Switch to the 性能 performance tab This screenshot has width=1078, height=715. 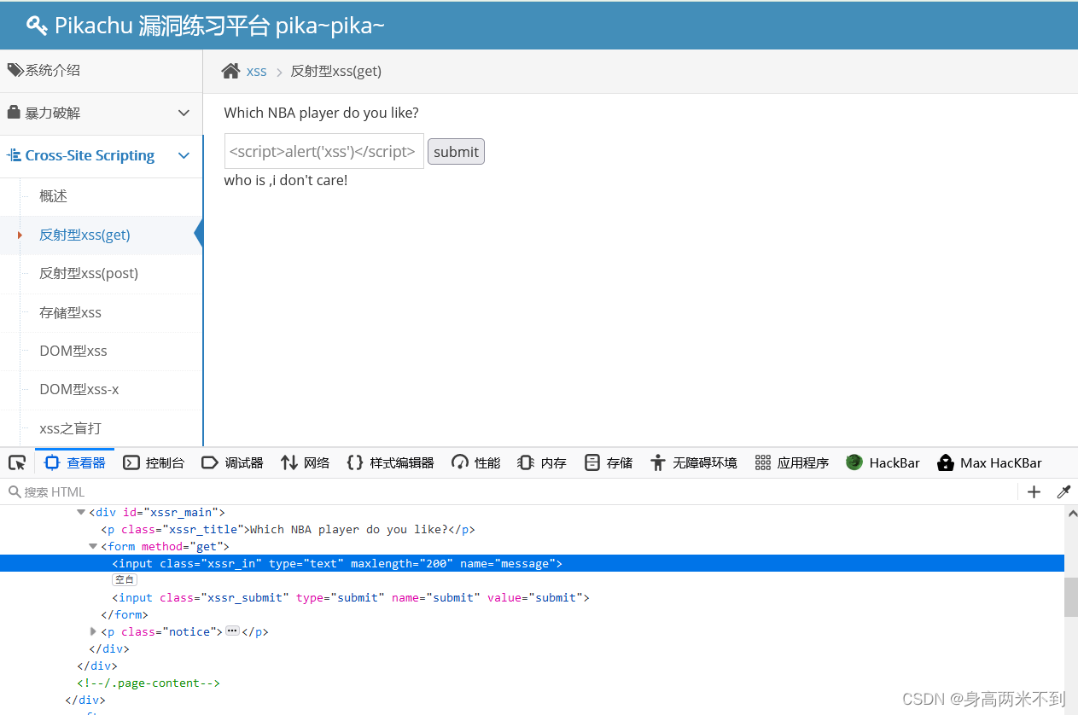(476, 462)
